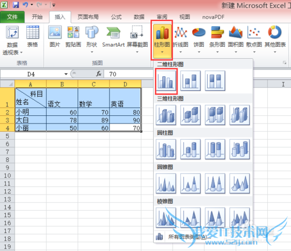Screen dimensions: 291x251
Task: Select column D header
Action: [125, 84]
